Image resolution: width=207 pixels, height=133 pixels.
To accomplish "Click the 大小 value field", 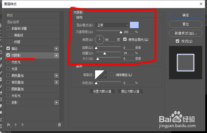I will pos(129,58).
